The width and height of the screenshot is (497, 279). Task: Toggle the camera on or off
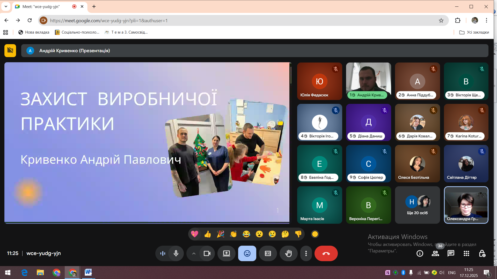pos(207,253)
